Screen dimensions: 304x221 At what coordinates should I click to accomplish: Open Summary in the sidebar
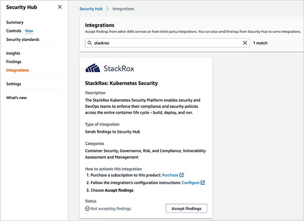coord(15,22)
